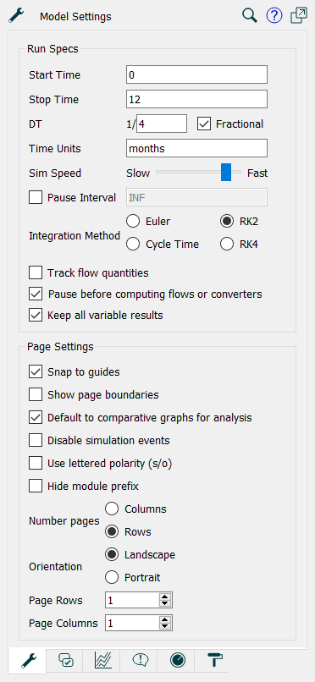Click the search magnifier icon
This screenshot has width=315, height=682.
[x=250, y=16]
